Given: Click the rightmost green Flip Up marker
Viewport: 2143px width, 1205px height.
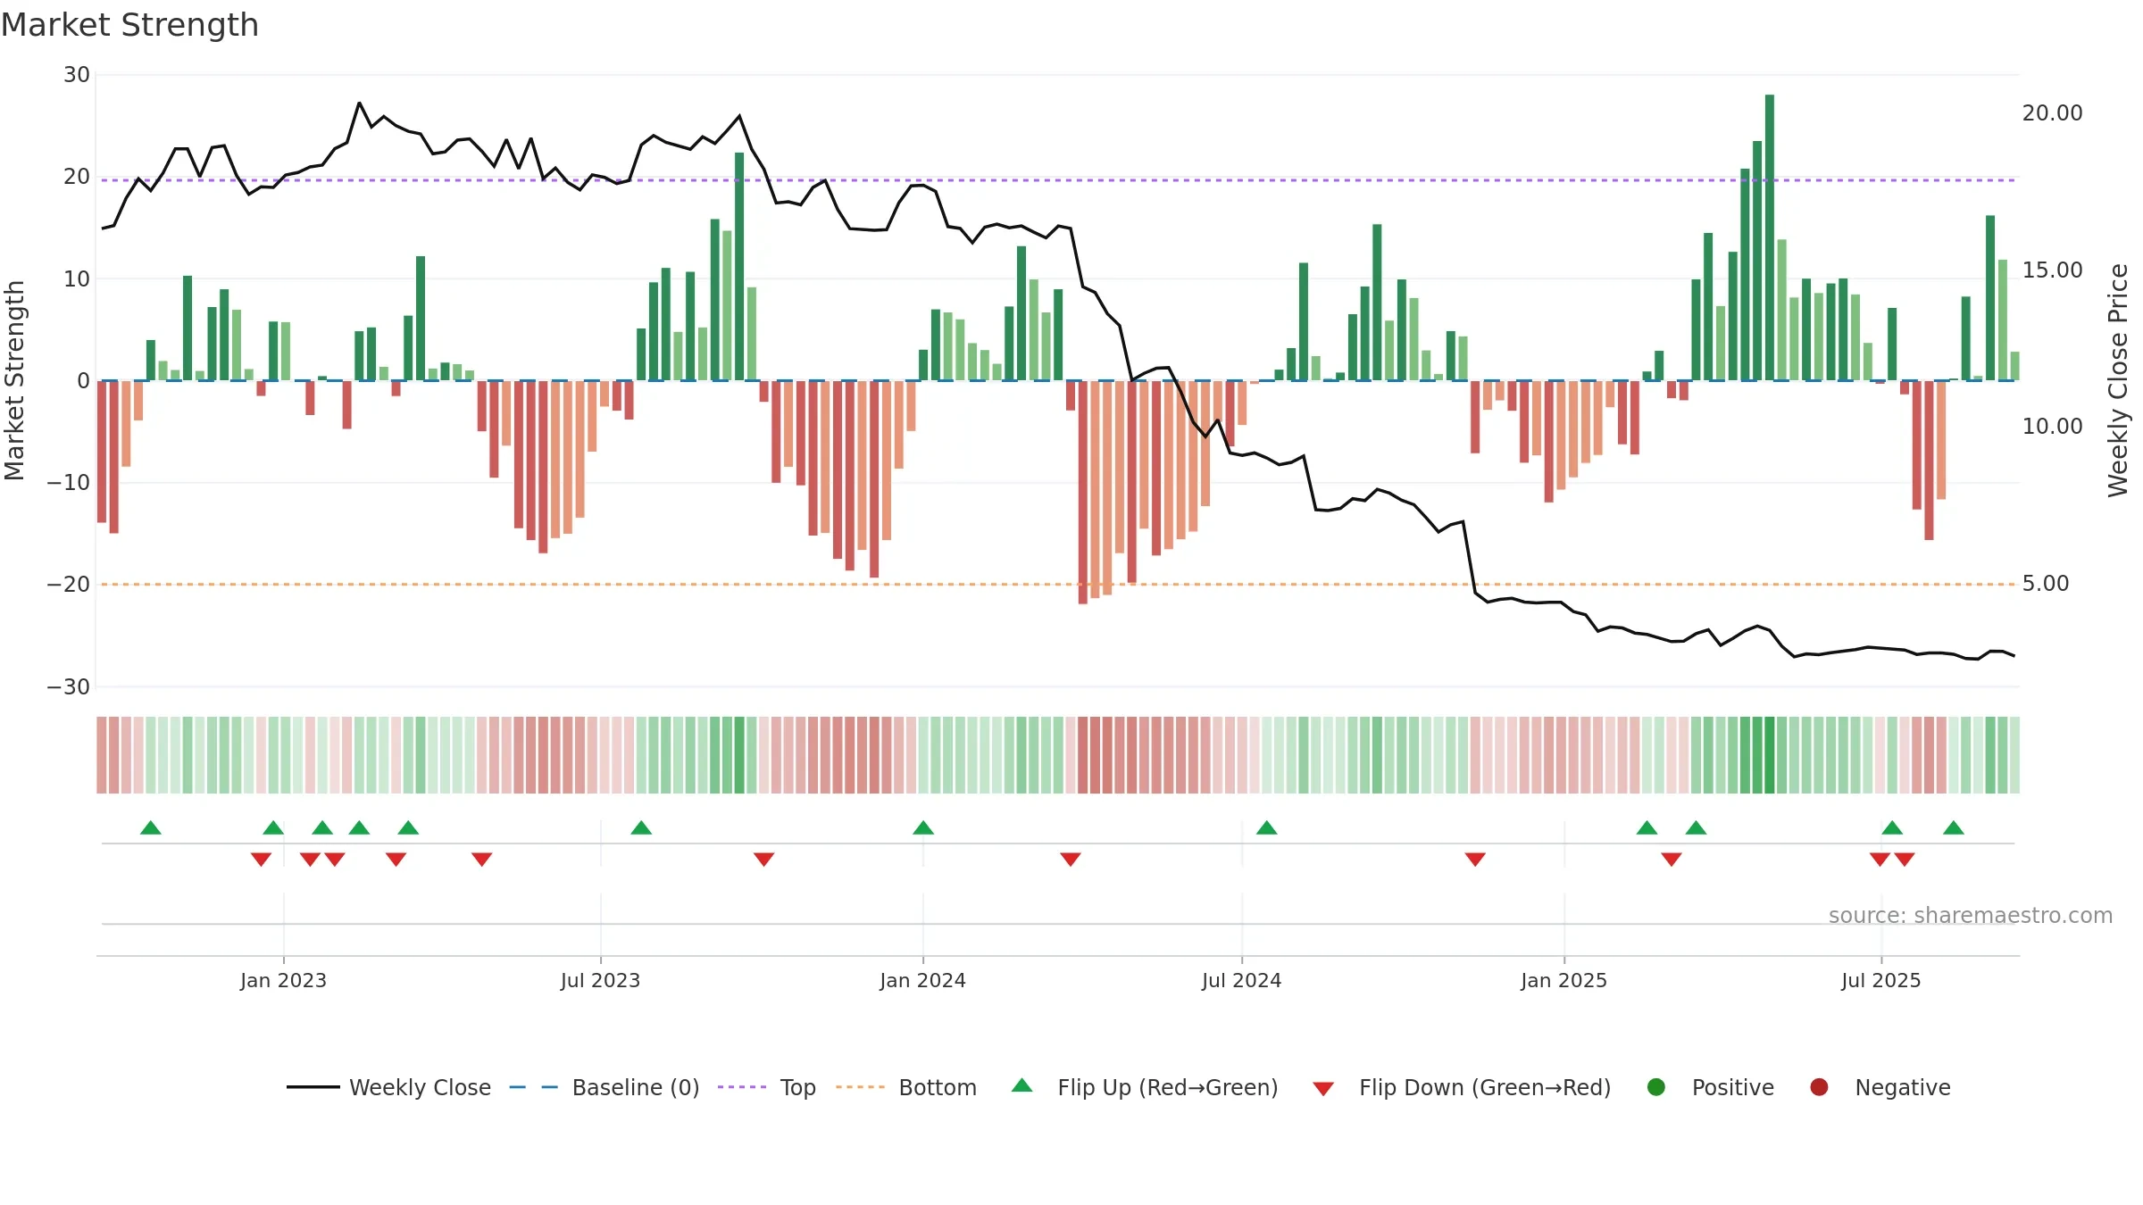Looking at the screenshot, I should pos(1954,827).
